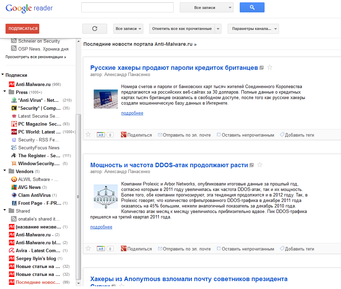Click sidebar scrollbar up arrow
341x289 pixels.
pos(79,41)
